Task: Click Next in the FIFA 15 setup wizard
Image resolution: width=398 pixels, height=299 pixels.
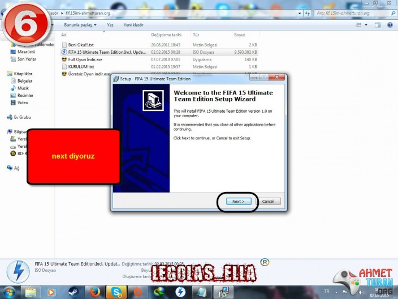Action: point(239,201)
